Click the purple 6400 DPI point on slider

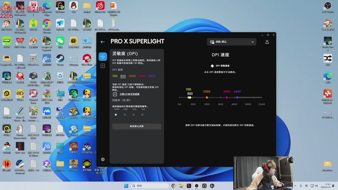[x=237, y=98]
